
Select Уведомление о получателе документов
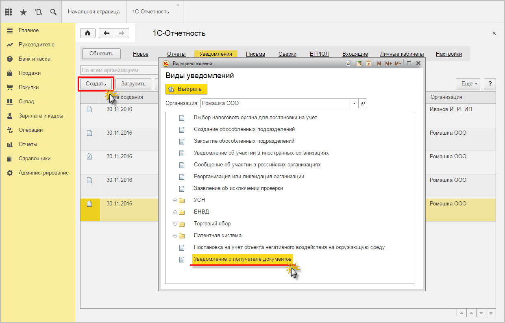[243, 259]
